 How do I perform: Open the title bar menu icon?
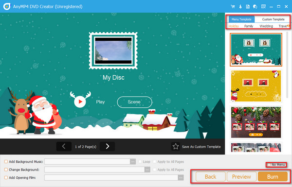[263, 7]
